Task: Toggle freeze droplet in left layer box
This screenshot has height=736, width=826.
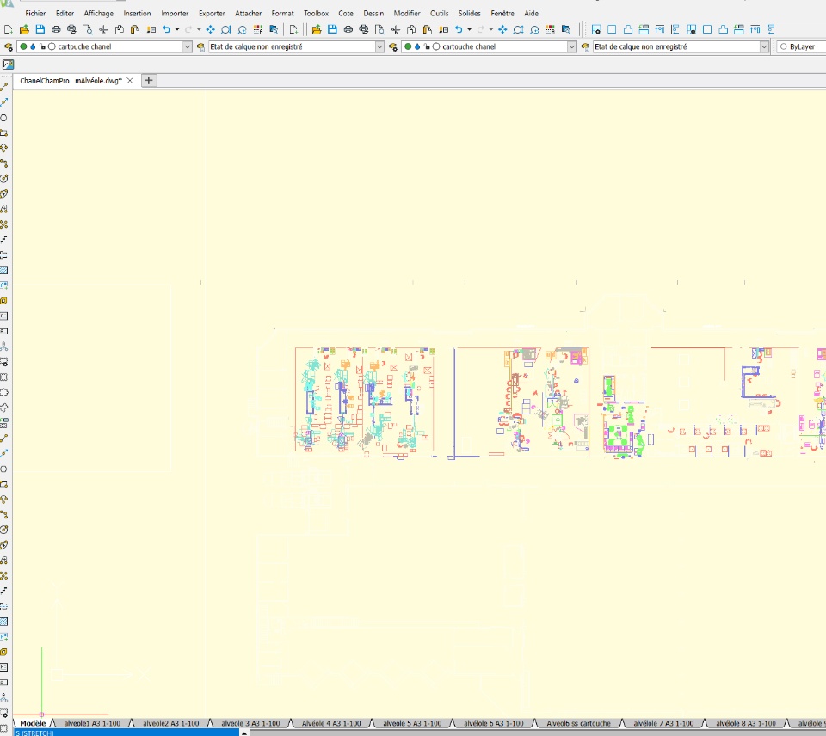Action: [x=33, y=46]
